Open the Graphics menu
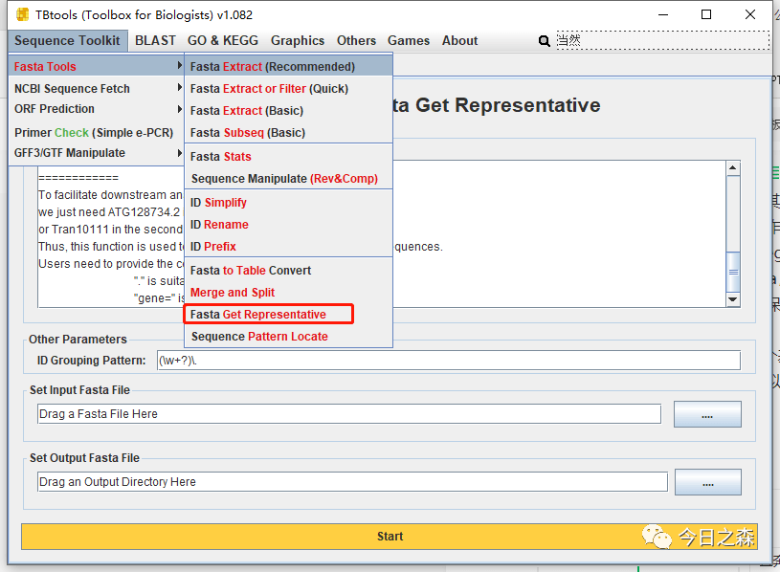The width and height of the screenshot is (780, 572). coord(298,41)
